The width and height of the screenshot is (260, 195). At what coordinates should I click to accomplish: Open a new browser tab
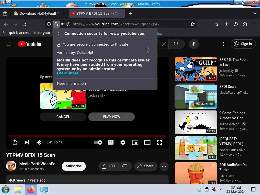coord(131,14)
